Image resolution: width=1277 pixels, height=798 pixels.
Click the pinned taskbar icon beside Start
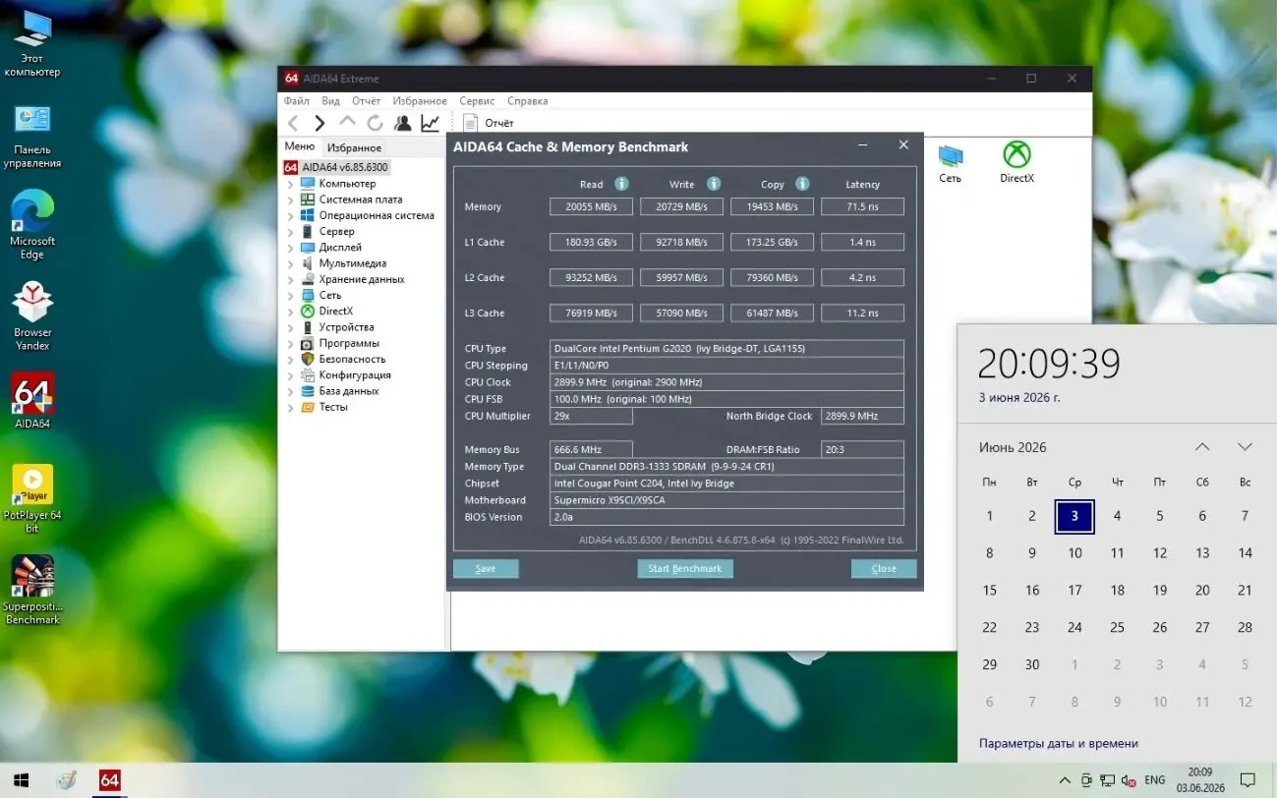tap(66, 780)
